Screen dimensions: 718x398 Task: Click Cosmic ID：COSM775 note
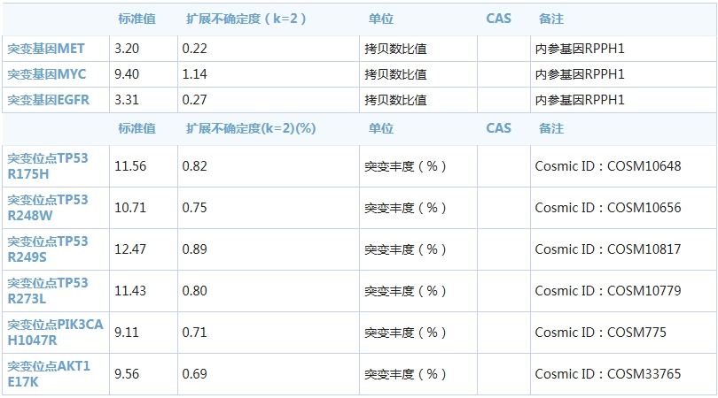point(601,333)
